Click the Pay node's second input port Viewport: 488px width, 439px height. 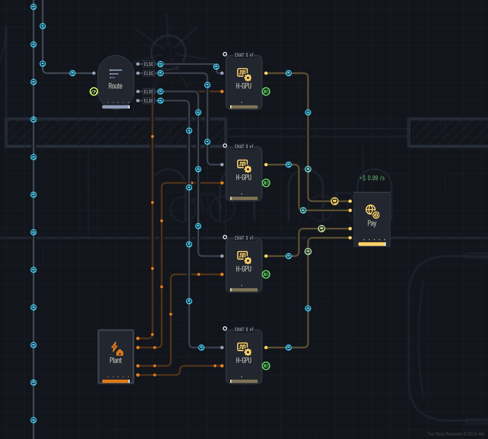tap(350, 210)
